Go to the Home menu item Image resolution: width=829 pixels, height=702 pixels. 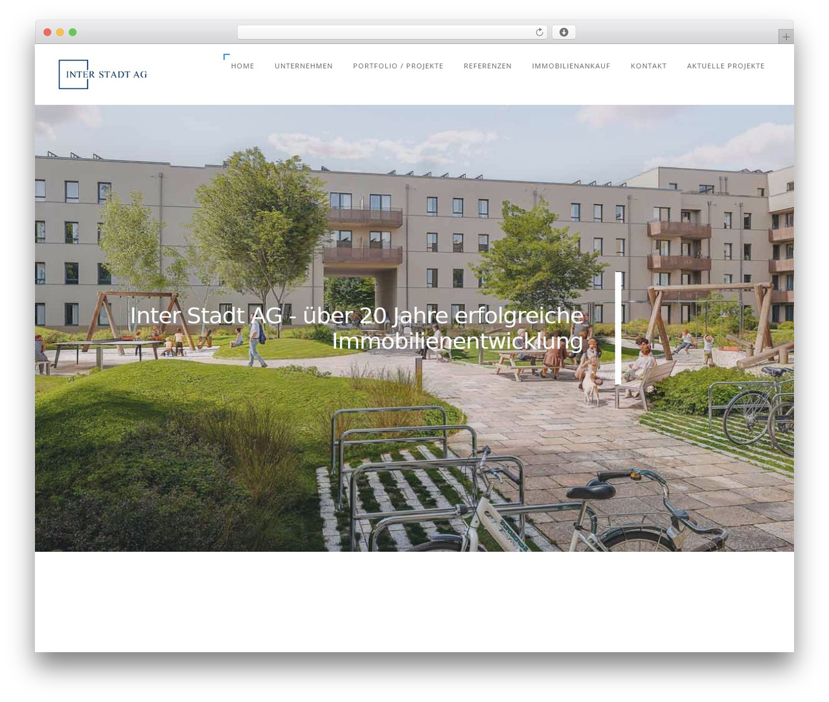pyautogui.click(x=242, y=66)
